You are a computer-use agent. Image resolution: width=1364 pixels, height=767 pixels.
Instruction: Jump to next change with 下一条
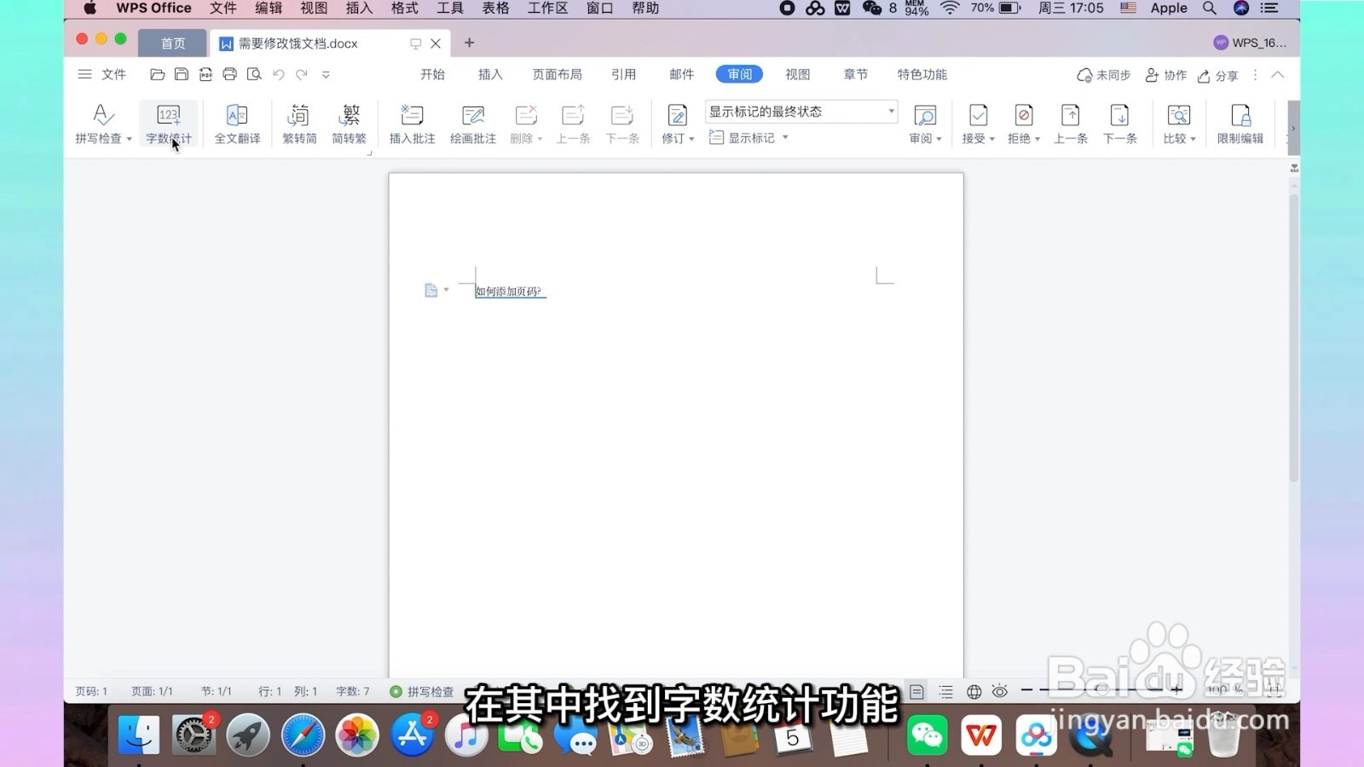(1119, 123)
